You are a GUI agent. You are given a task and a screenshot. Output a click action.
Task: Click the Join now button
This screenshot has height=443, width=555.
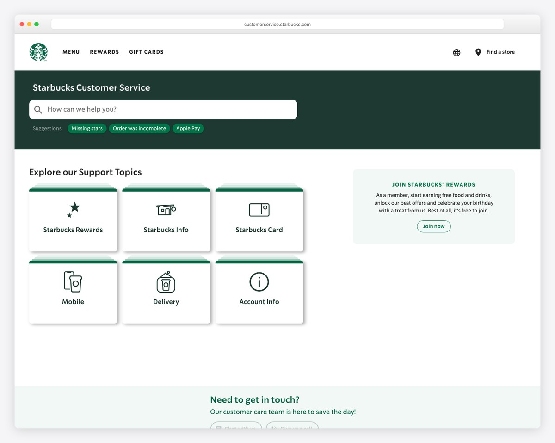point(433,226)
